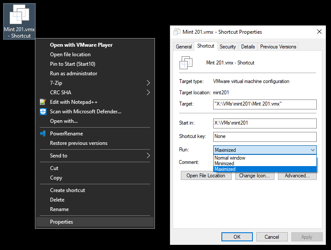Switch to the Details tab
This screenshot has width=331, height=250.
(x=248, y=47)
